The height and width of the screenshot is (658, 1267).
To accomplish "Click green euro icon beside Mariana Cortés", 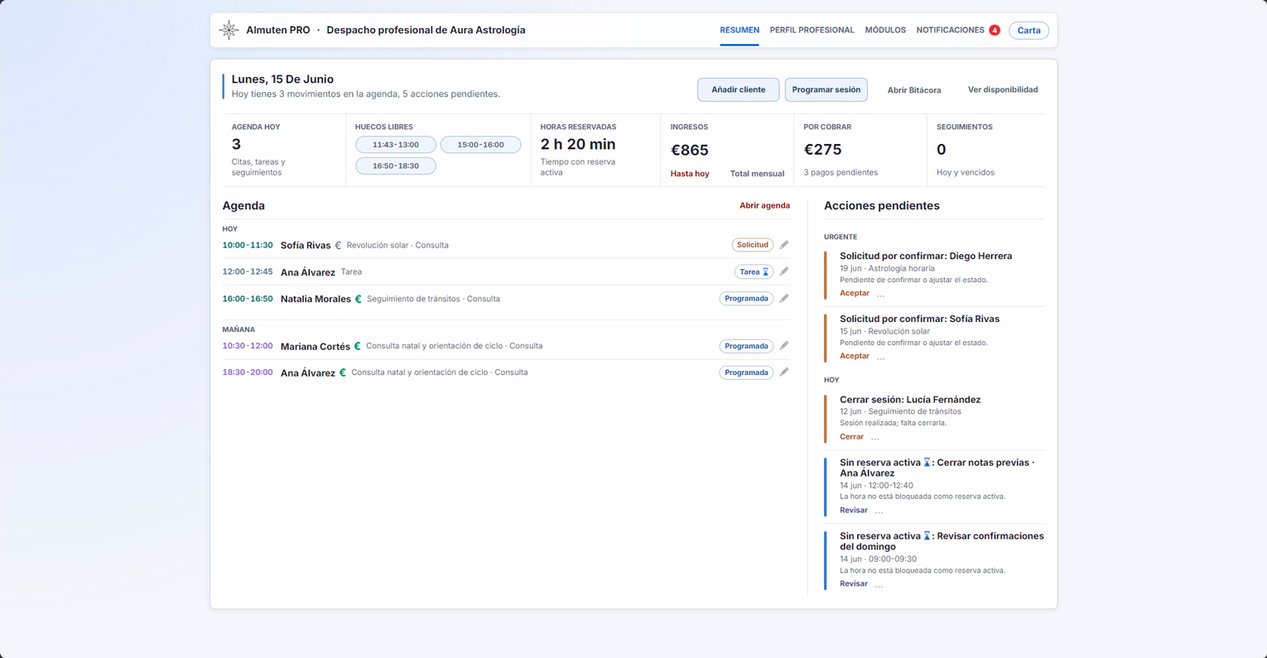I will pyautogui.click(x=358, y=346).
